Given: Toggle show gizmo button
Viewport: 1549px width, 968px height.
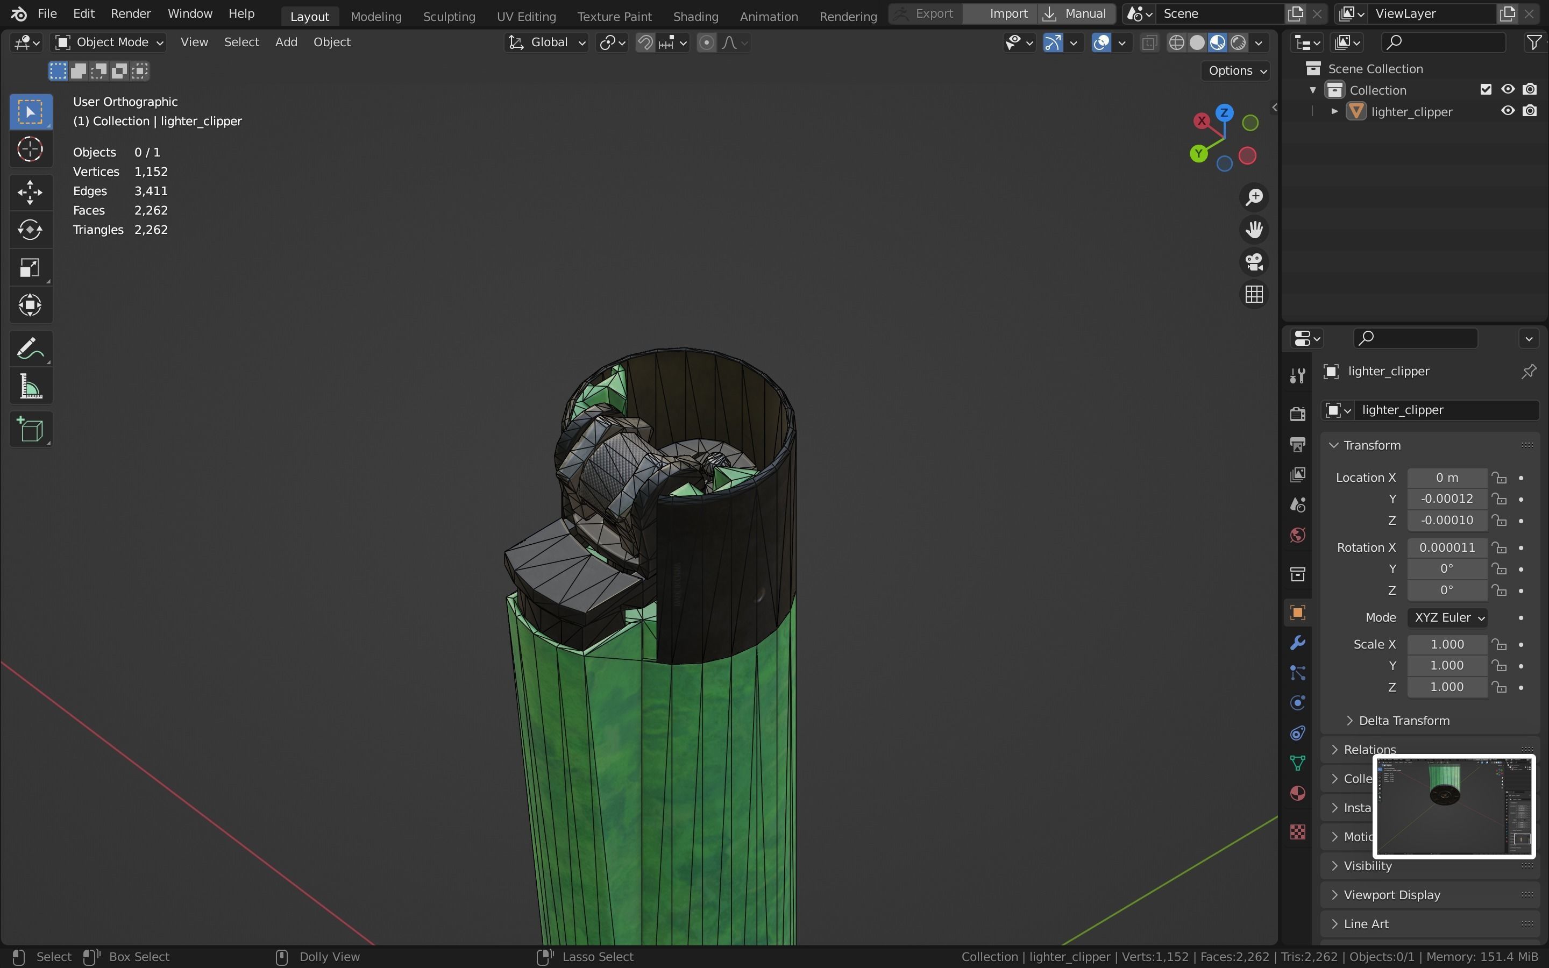Looking at the screenshot, I should coord(1052,42).
